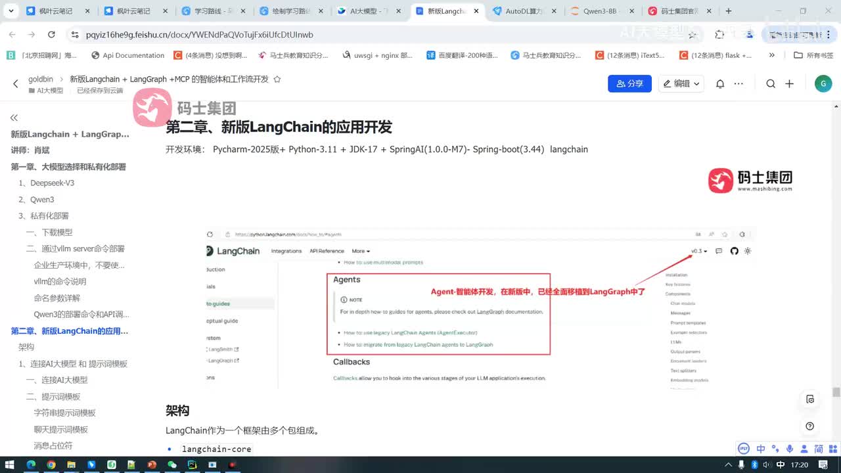The height and width of the screenshot is (473, 841).
Task: Open the tab search dropdown arrow
Action: click(x=11, y=11)
